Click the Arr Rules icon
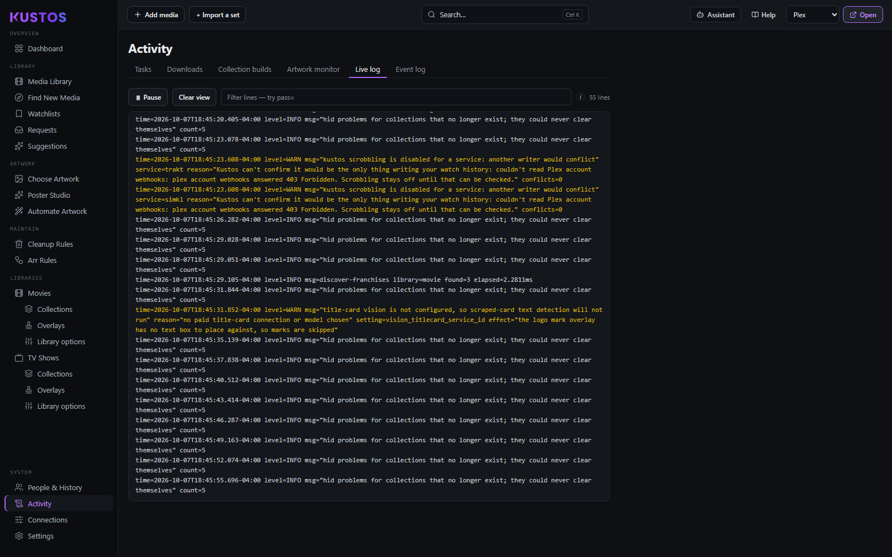The width and height of the screenshot is (892, 557). coord(19,260)
